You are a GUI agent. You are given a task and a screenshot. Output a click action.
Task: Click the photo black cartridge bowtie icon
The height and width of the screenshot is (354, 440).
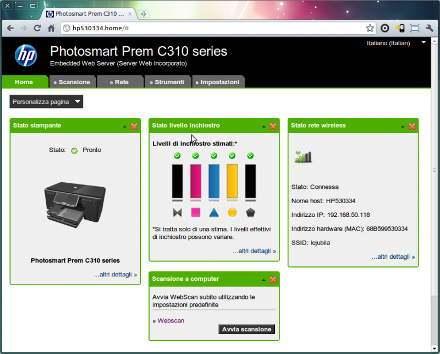coord(177,213)
